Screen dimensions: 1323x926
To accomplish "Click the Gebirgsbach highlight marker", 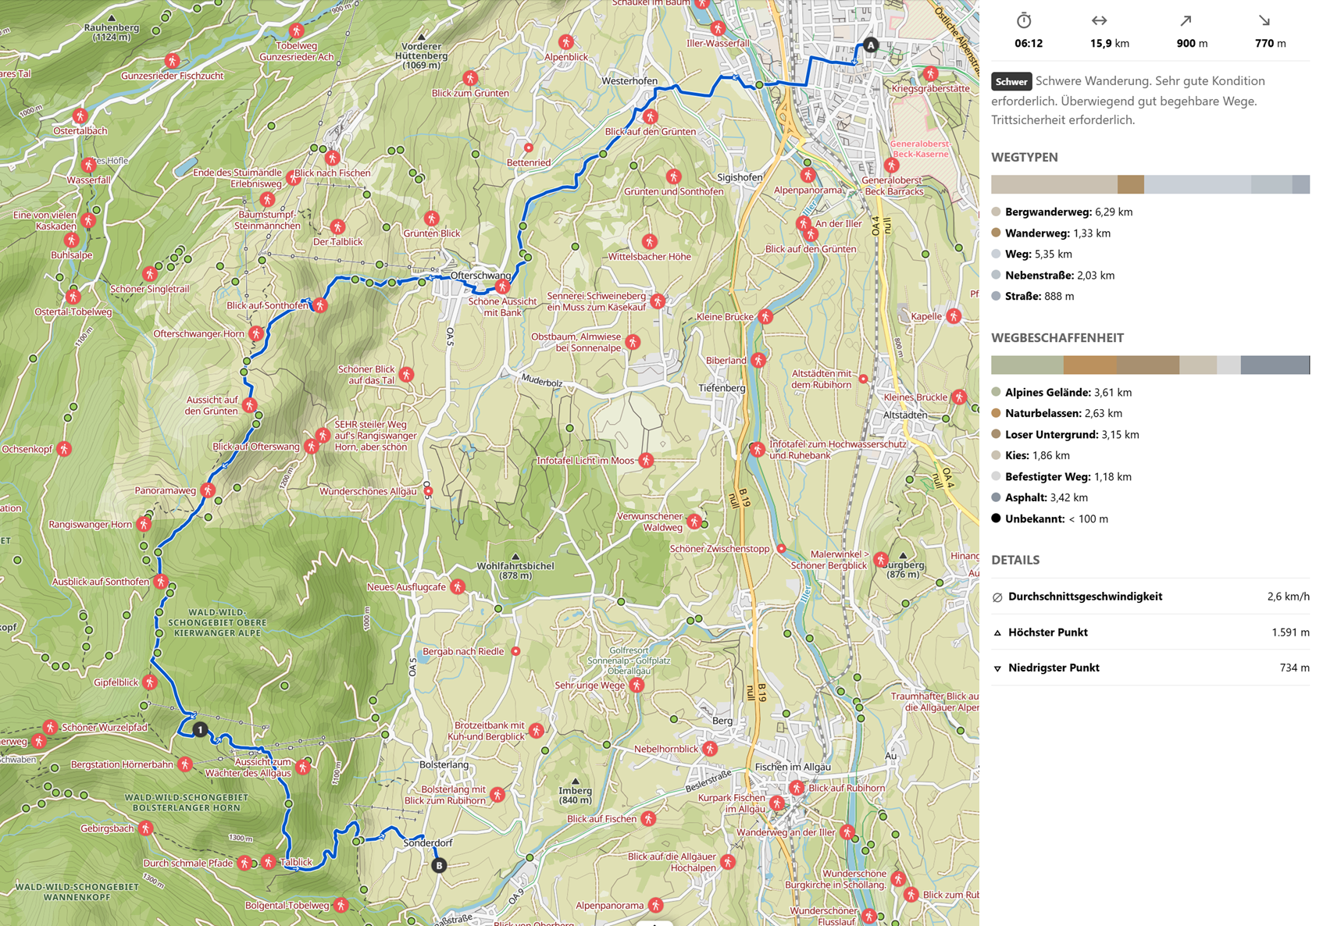I will pos(146,828).
